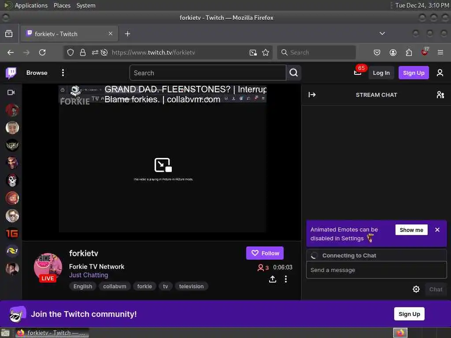Close the forkietv - Twitch tab
Image resolution: width=451 pixels, height=338 pixels.
tap(111, 33)
